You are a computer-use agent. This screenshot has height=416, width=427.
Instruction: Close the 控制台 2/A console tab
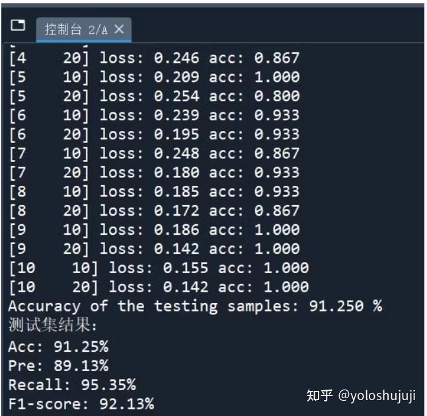click(119, 30)
